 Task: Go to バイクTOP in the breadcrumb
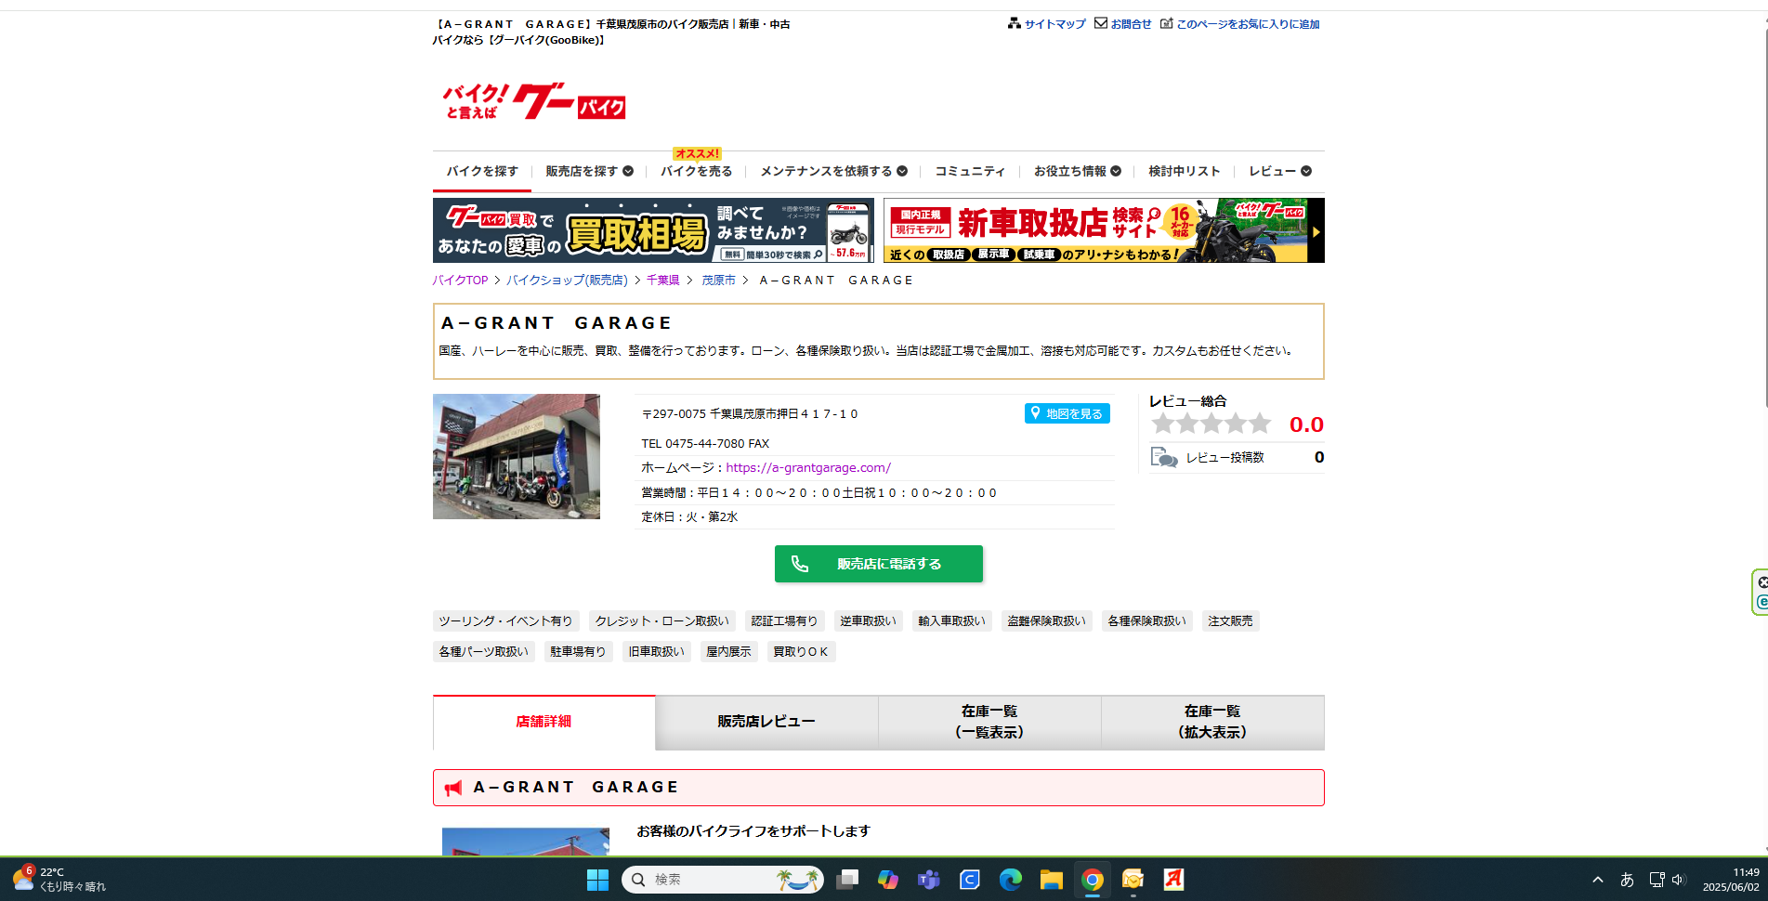tap(460, 281)
